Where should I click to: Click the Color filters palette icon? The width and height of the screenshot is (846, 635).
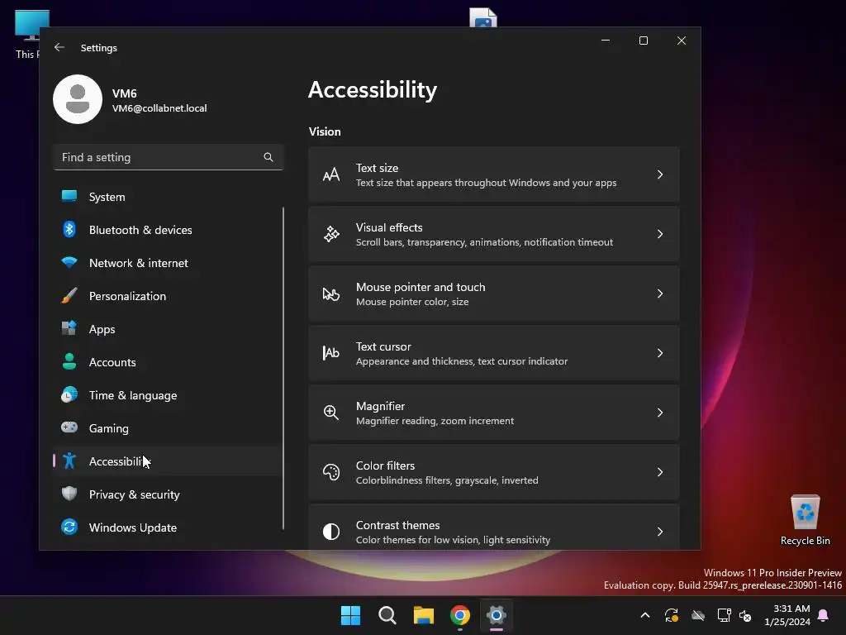[x=331, y=472]
